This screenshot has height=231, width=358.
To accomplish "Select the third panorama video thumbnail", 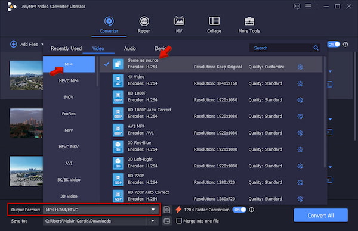I will click(26, 171).
